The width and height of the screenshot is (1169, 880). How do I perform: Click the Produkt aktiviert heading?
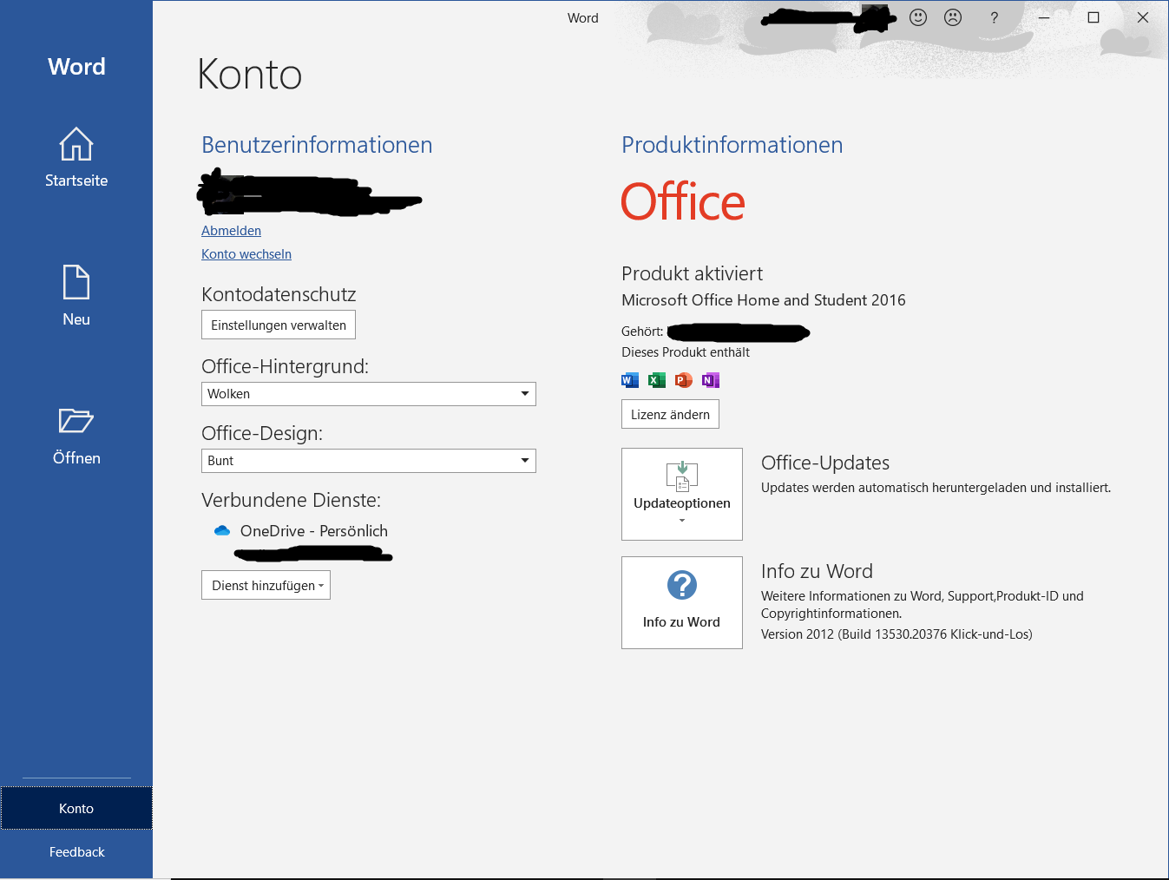(692, 273)
